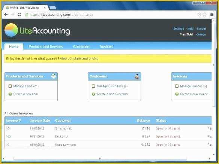The image size is (219, 164).
Task: Click the browser back arrow
Action: (x=6, y=15)
